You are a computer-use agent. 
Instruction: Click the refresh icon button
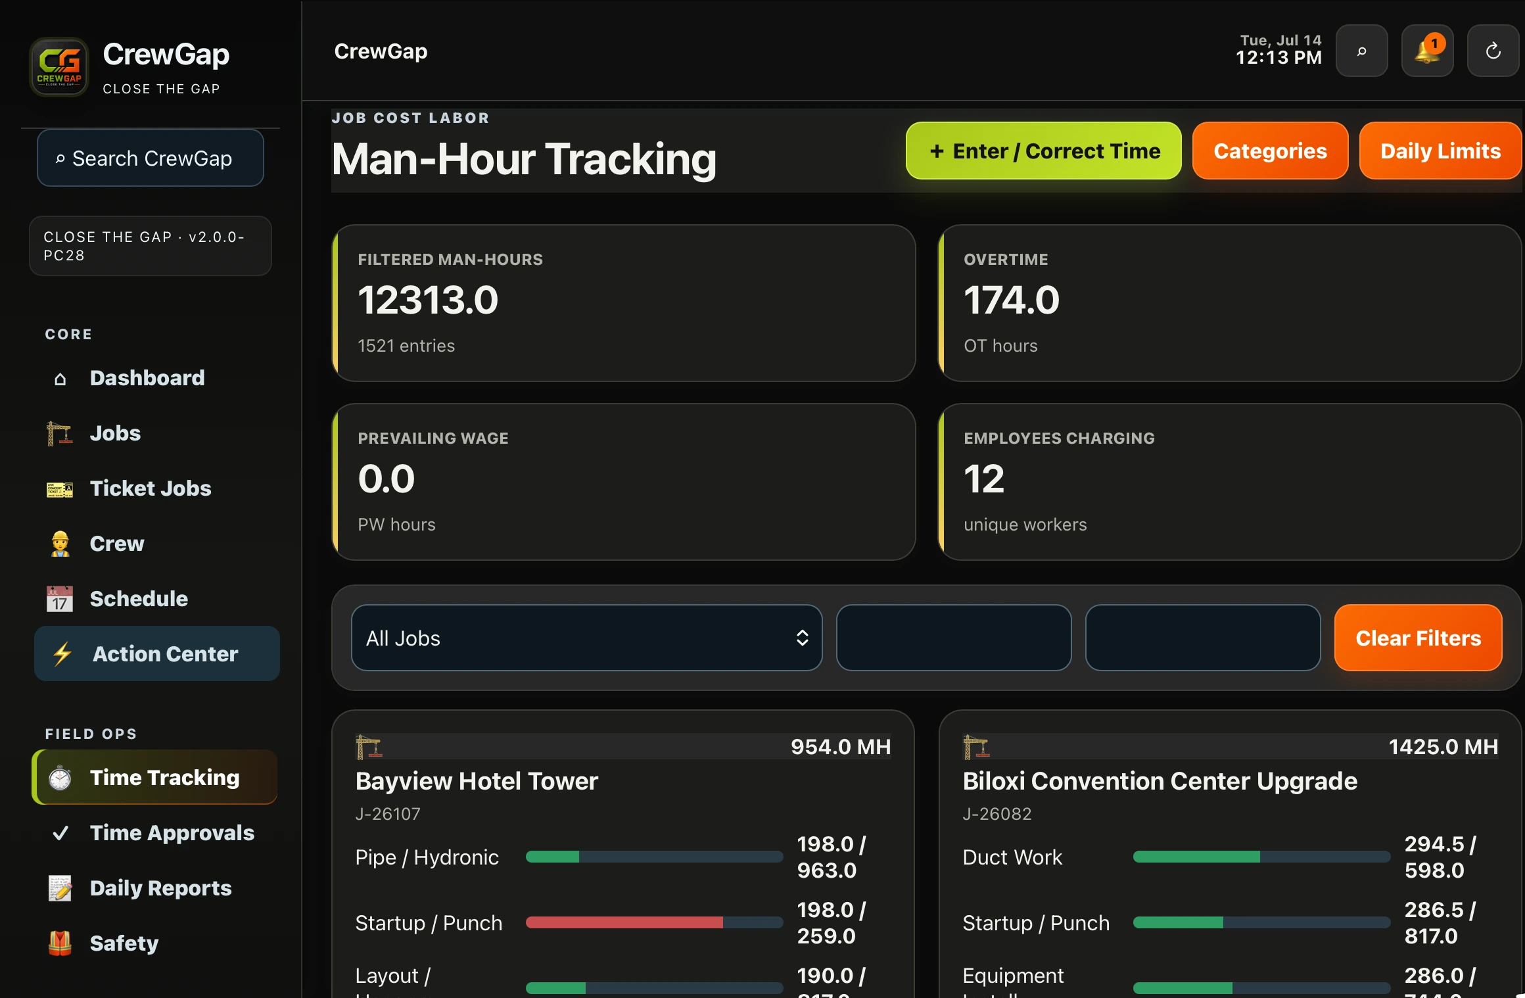pos(1493,51)
